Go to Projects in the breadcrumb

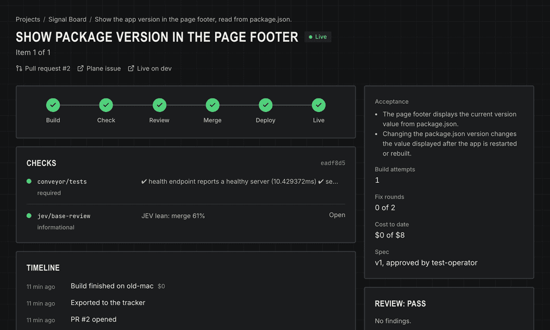(28, 20)
